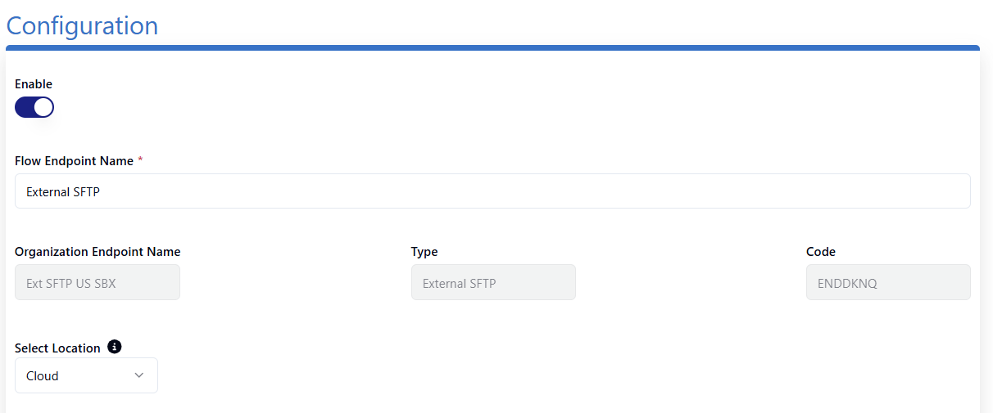
Task: Select the External SFTP text in name field
Action: tap(63, 192)
